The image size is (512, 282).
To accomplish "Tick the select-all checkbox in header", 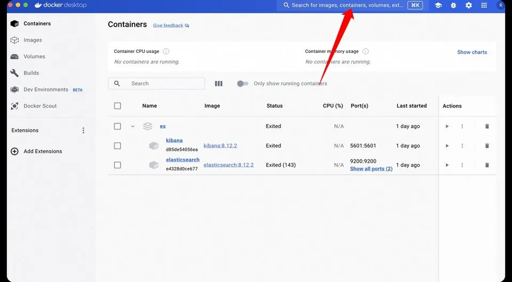I will coord(117,106).
